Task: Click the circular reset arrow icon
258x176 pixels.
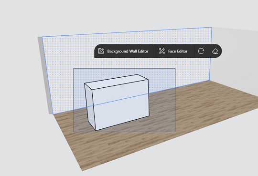Action: (201, 51)
